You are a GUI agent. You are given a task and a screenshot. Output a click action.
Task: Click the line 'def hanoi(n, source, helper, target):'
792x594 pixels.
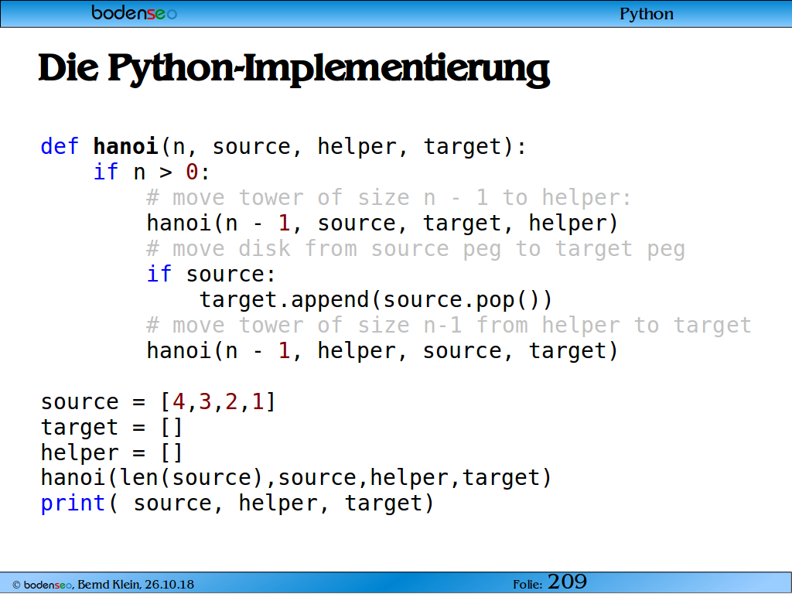click(283, 147)
